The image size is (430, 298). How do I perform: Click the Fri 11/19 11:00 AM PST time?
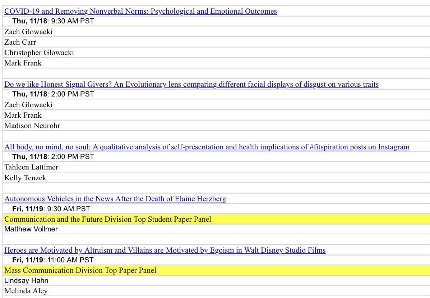pos(53,260)
